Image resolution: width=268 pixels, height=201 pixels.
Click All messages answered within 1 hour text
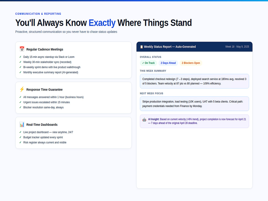coord(54,97)
